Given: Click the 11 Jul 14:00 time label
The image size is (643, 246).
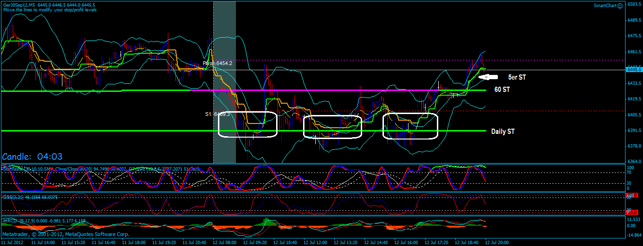Looking at the screenshot, I should click(43, 243).
